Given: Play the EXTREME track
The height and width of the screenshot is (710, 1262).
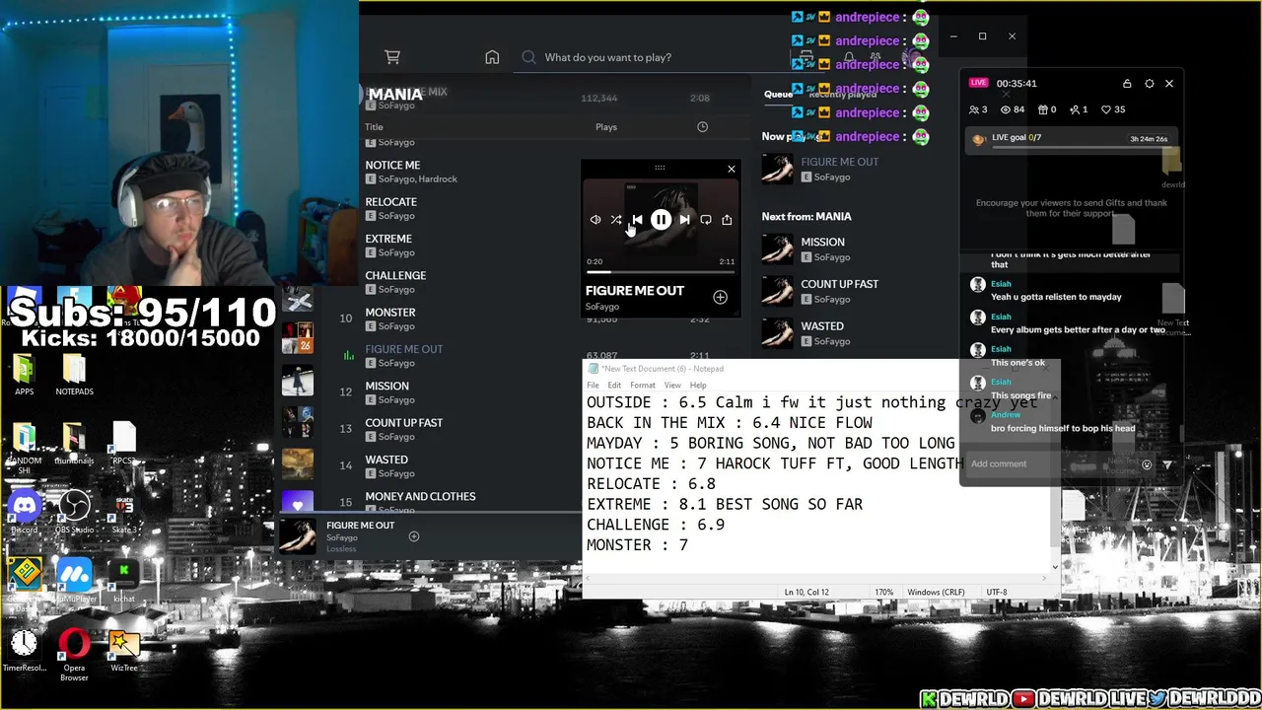Looking at the screenshot, I should pos(388,239).
